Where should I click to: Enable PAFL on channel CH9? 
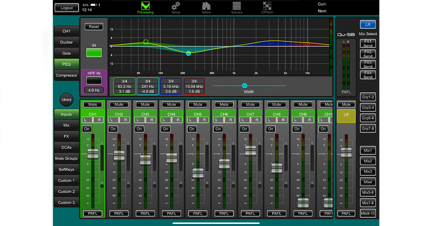[303, 213]
